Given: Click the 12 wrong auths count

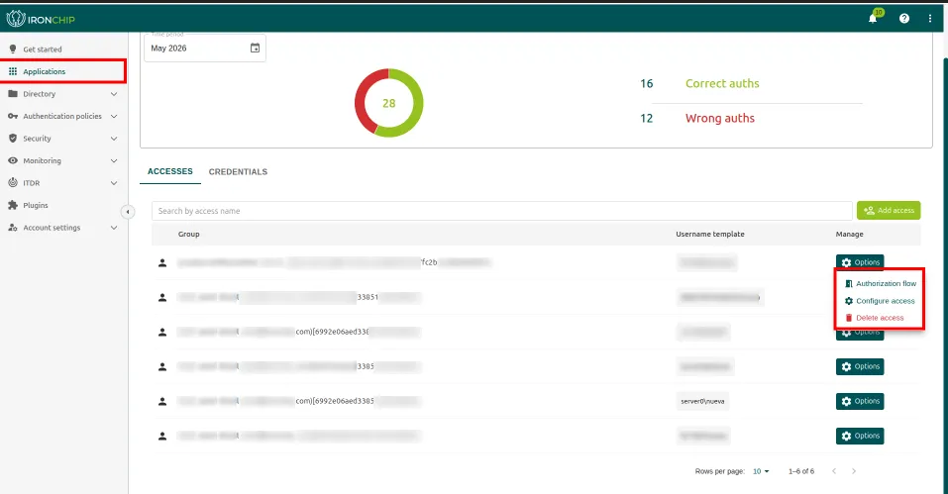Looking at the screenshot, I should point(646,119).
